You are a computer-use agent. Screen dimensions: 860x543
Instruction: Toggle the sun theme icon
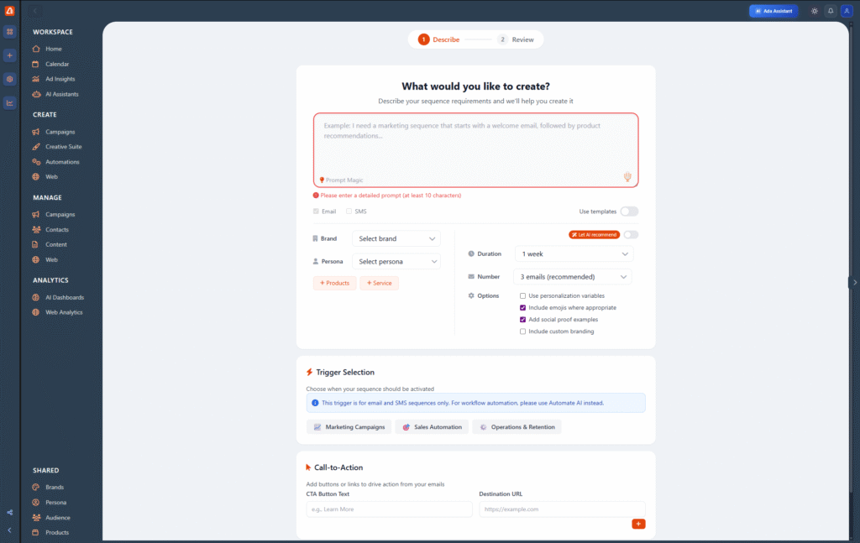pyautogui.click(x=815, y=11)
